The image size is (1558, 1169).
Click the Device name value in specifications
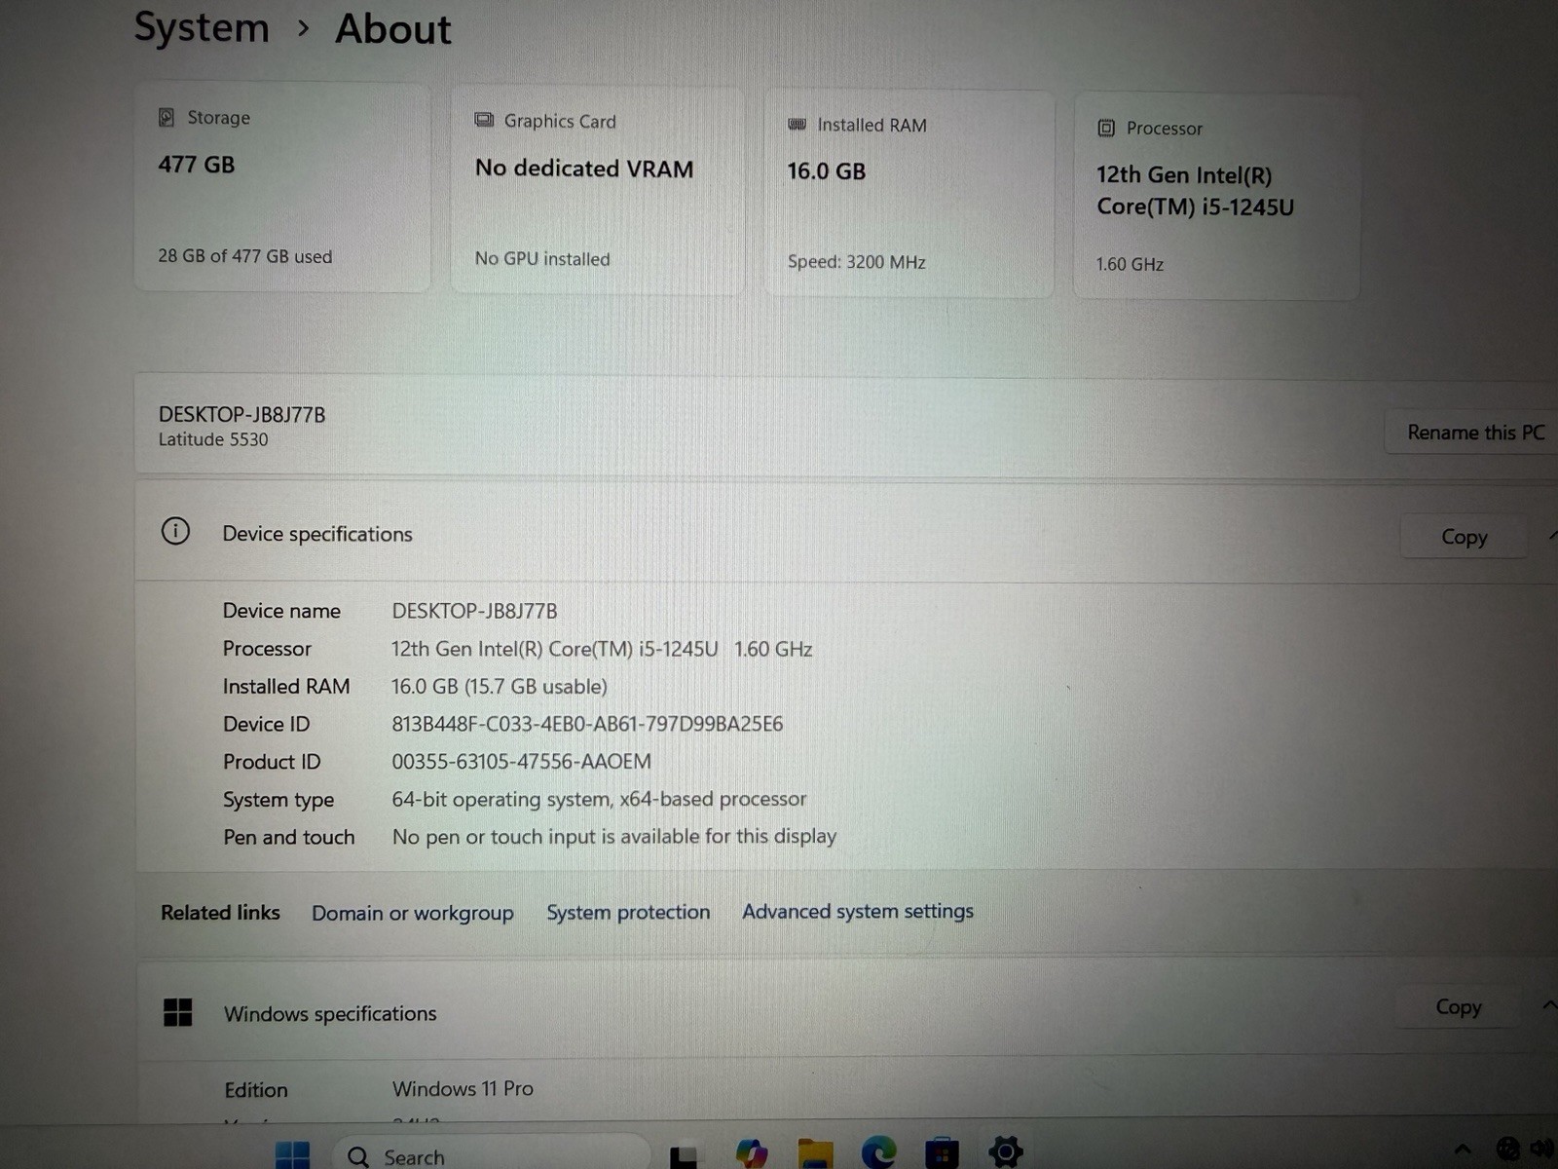tap(474, 611)
